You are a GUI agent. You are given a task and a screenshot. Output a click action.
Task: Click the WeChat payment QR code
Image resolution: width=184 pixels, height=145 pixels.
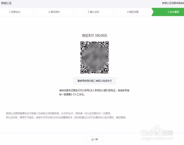coord(95,57)
